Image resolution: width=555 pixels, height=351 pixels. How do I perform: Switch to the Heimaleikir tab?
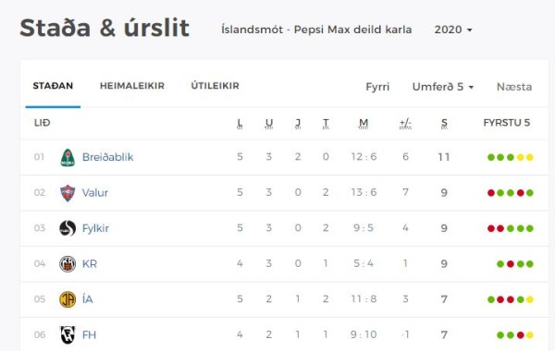(132, 86)
